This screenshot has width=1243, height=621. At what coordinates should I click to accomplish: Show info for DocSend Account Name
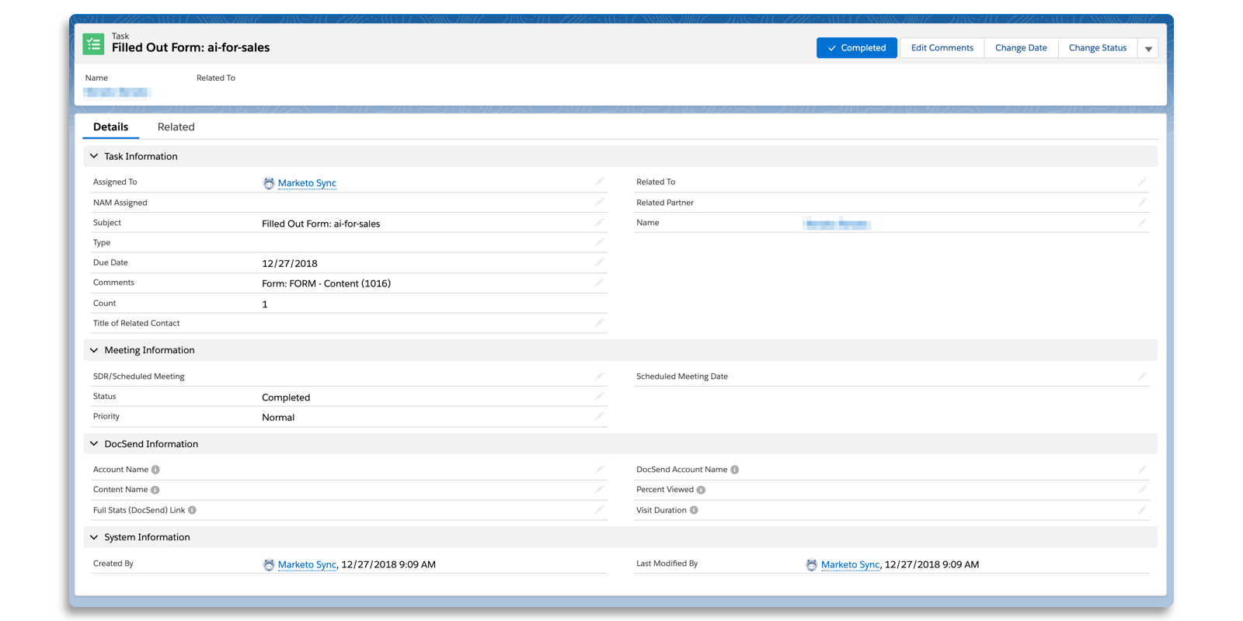point(734,470)
